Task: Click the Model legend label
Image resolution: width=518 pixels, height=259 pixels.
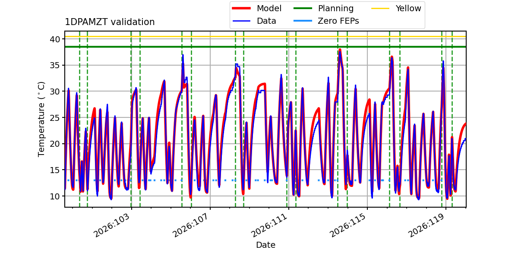Action: click(x=269, y=9)
